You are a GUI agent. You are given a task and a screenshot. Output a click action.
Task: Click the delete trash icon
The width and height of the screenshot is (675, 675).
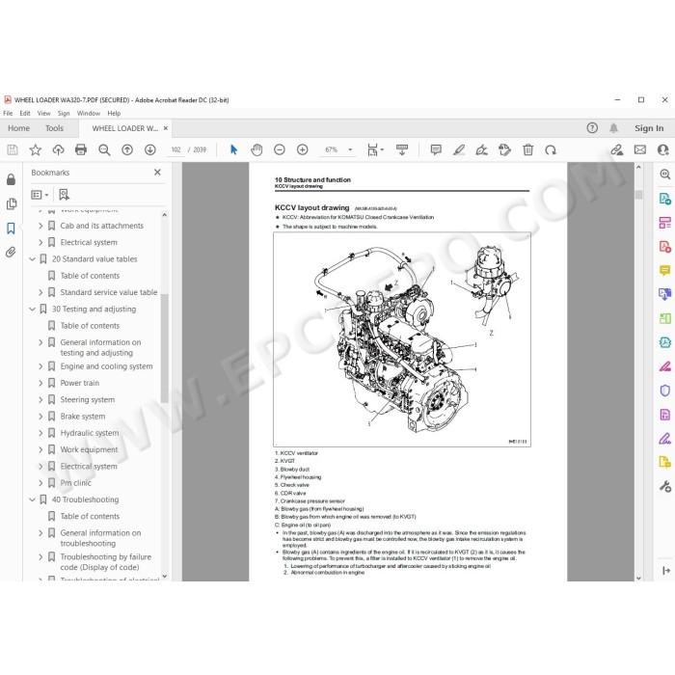coord(527,149)
